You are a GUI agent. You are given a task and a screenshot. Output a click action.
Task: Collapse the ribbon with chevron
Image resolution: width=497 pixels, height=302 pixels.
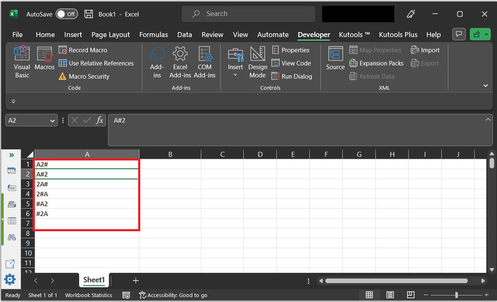485,85
